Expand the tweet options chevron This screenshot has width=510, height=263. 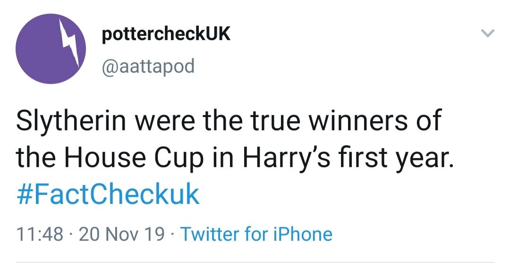pos(487,33)
